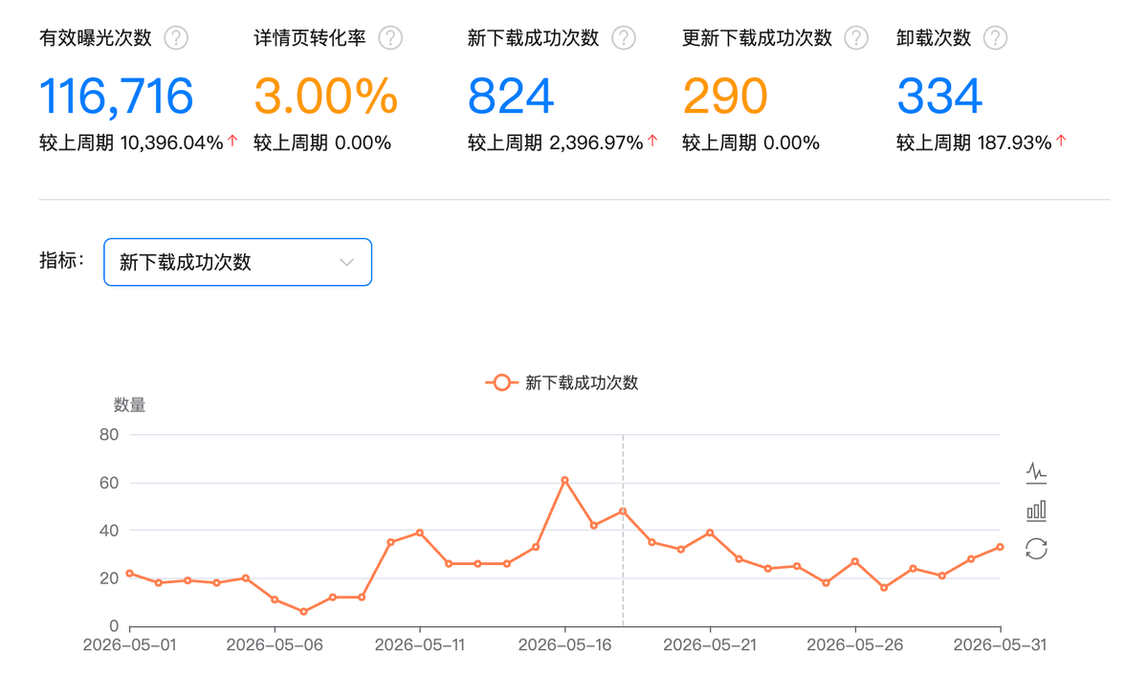Click the 更新下载成功次数 label
Viewport: 1148px width, 676px height.
pos(757,38)
